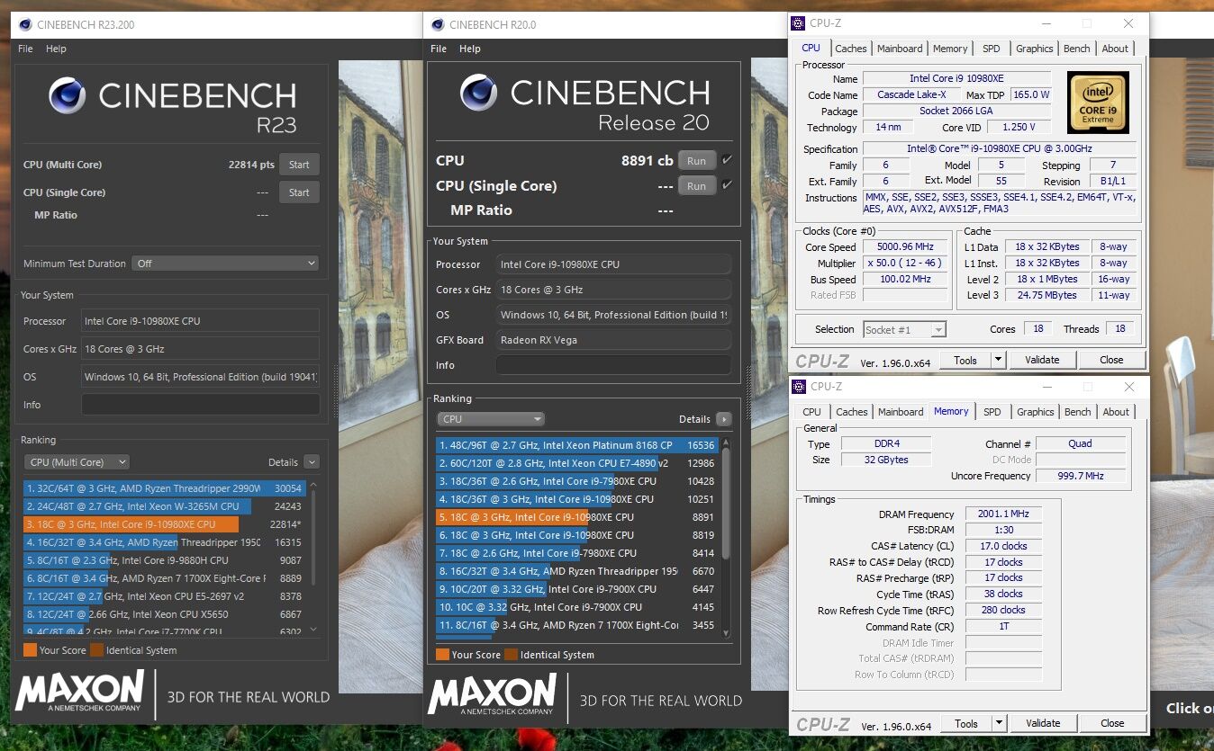Start the CPU (Multi Core) test in R23
The image size is (1214, 751).
[299, 165]
